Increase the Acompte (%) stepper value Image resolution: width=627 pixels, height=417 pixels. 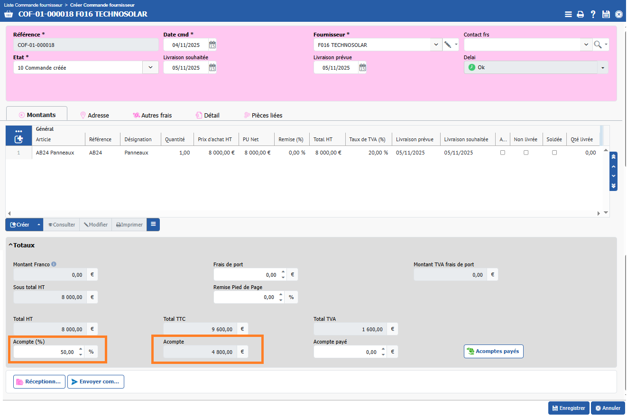[81, 349]
